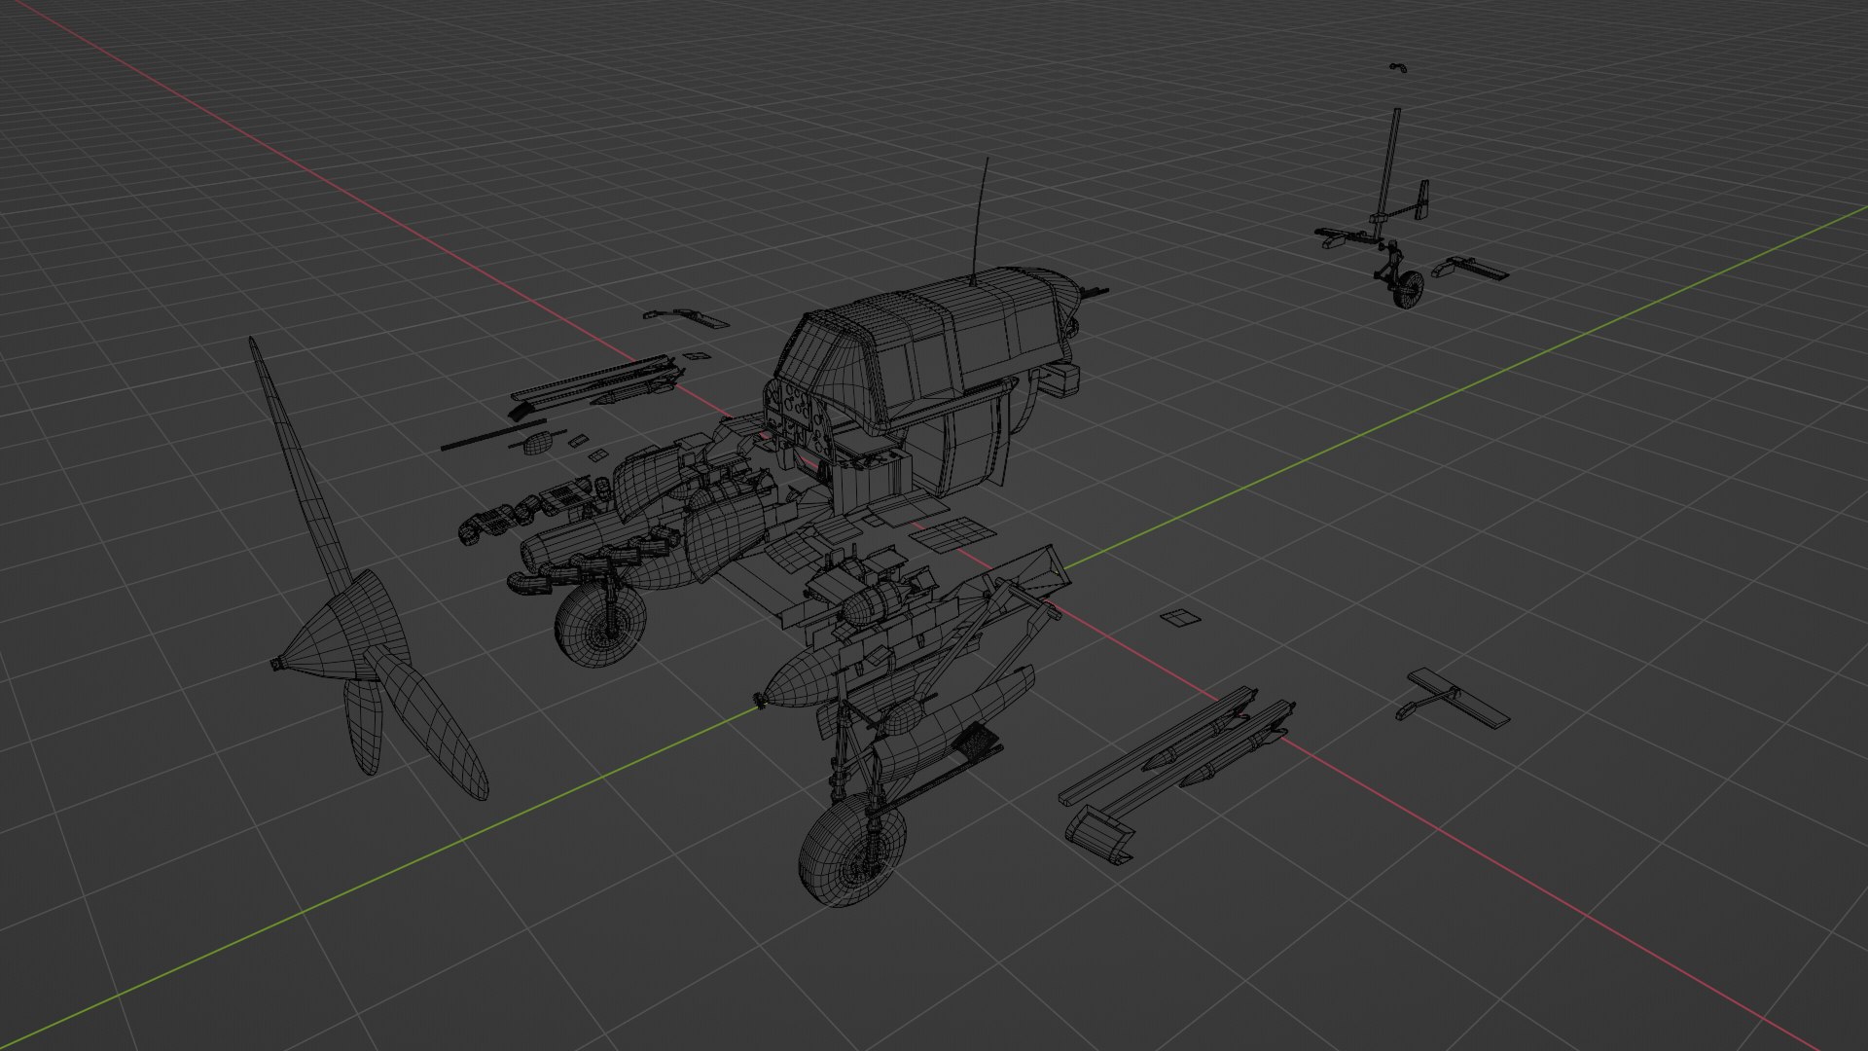
Task: Select the curved bracket below the rocket rails
Action: click(x=1100, y=834)
